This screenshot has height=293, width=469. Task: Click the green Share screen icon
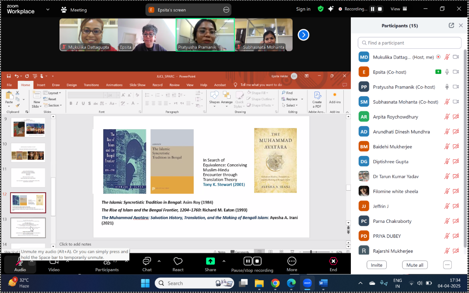pos(210,261)
